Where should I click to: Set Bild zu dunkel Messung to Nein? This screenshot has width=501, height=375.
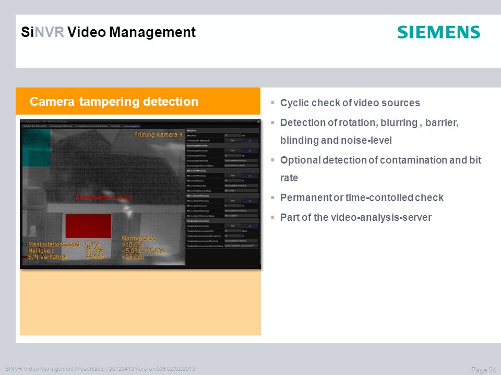coord(233,201)
